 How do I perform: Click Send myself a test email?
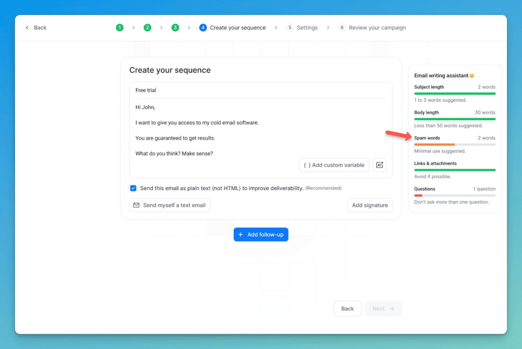point(170,205)
